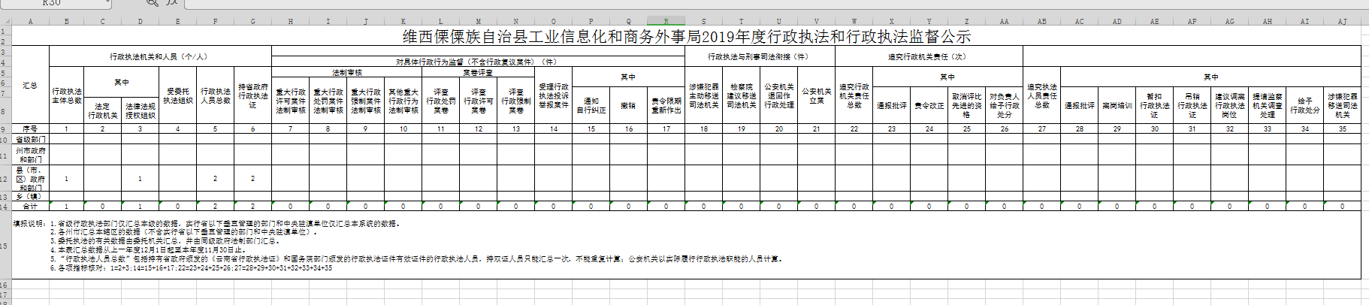Click the 合计 row label cell
The height and width of the screenshot is (305, 1369).
pyautogui.click(x=30, y=206)
